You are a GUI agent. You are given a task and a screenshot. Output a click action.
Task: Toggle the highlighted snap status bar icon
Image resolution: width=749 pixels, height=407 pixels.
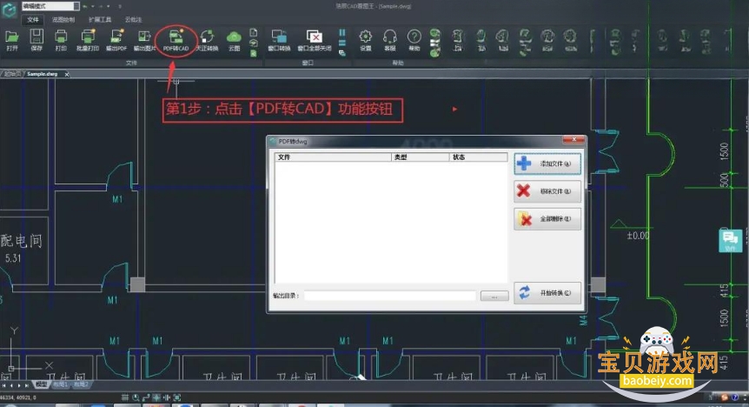pos(156,397)
